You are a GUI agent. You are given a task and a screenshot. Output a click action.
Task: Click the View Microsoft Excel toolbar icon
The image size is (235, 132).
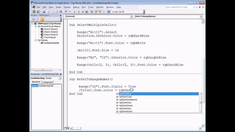pyautogui.click(x=34, y=12)
